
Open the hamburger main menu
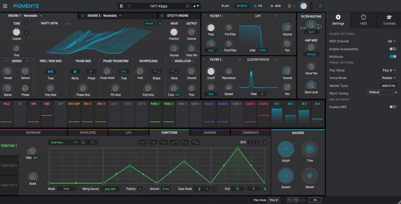pyautogui.click(x=5, y=6)
